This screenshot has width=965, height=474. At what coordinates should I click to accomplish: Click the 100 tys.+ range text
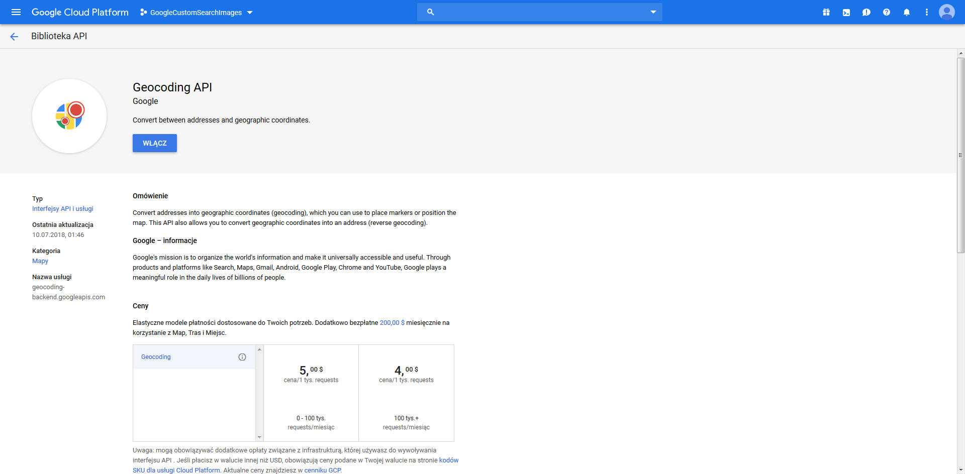click(x=406, y=418)
